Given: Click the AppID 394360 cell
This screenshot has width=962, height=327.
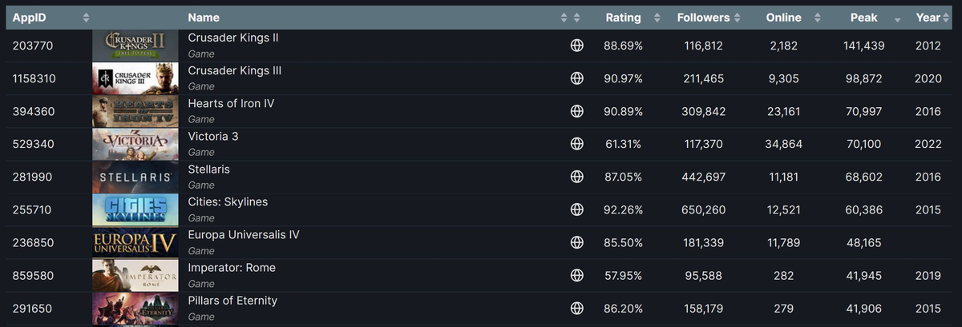Looking at the screenshot, I should pyautogui.click(x=34, y=112).
